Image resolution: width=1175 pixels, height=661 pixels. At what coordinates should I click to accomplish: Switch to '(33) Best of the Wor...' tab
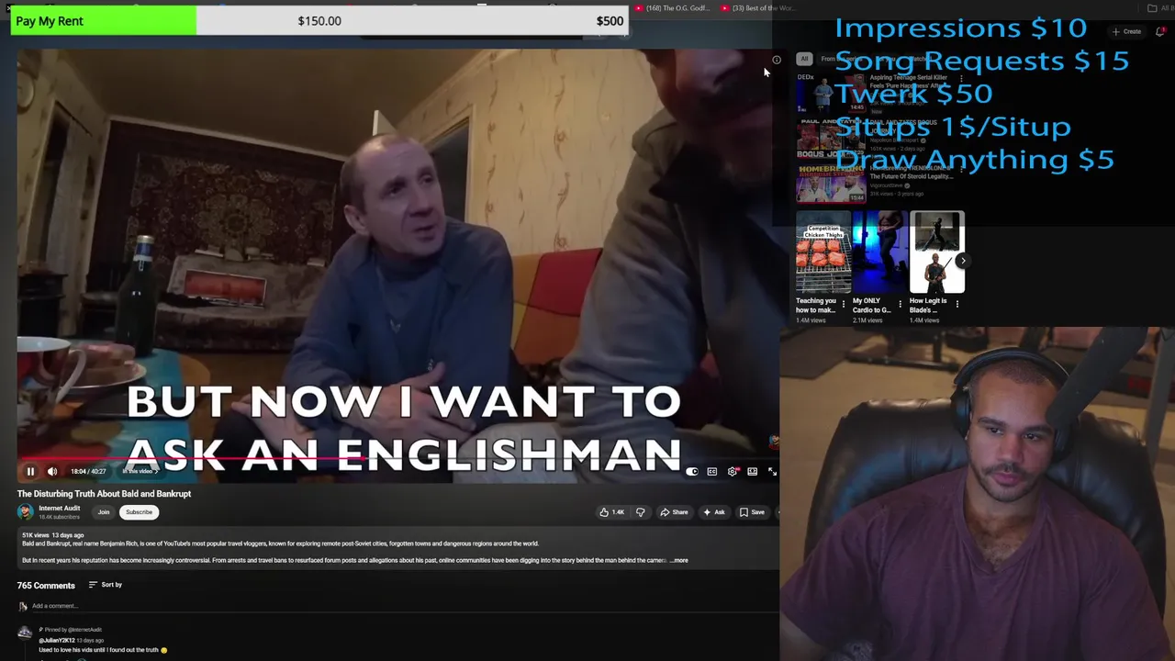click(757, 8)
